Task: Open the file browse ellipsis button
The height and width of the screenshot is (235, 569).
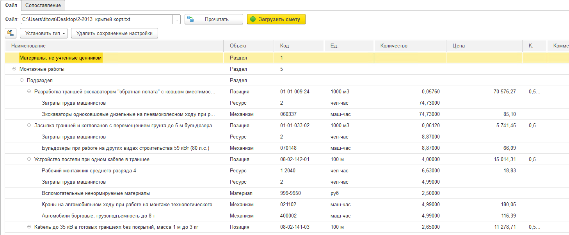Action: point(176,19)
